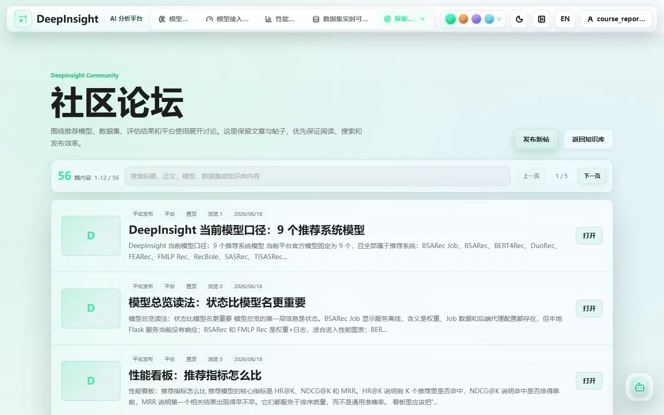The image size is (664, 415).
Task: Expand the 探索... dropdown menu
Action: (404, 19)
